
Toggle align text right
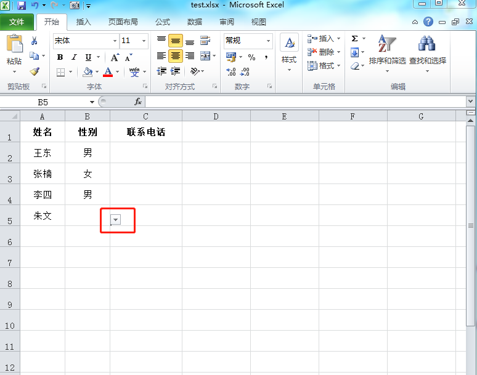click(190, 55)
